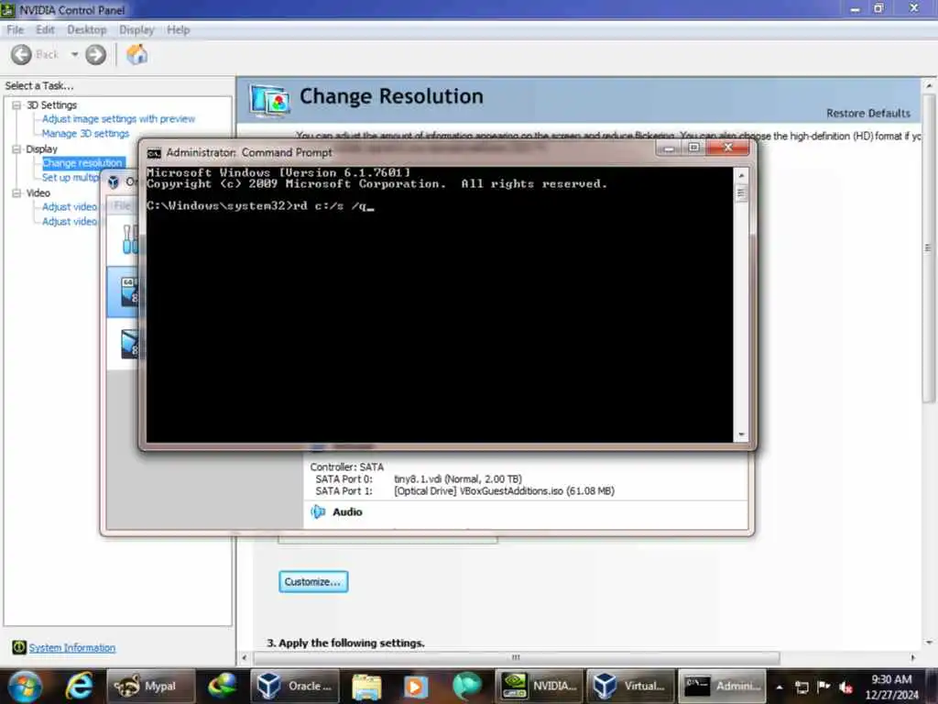This screenshot has width=938, height=704.
Task: Click the muted volume tray icon
Action: [845, 687]
